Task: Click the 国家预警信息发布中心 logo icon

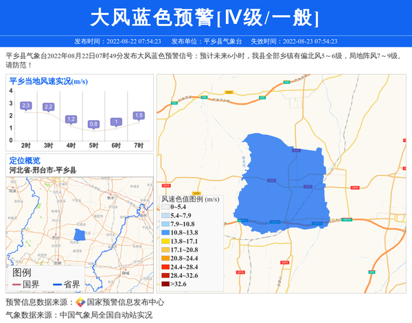Action: (80, 302)
